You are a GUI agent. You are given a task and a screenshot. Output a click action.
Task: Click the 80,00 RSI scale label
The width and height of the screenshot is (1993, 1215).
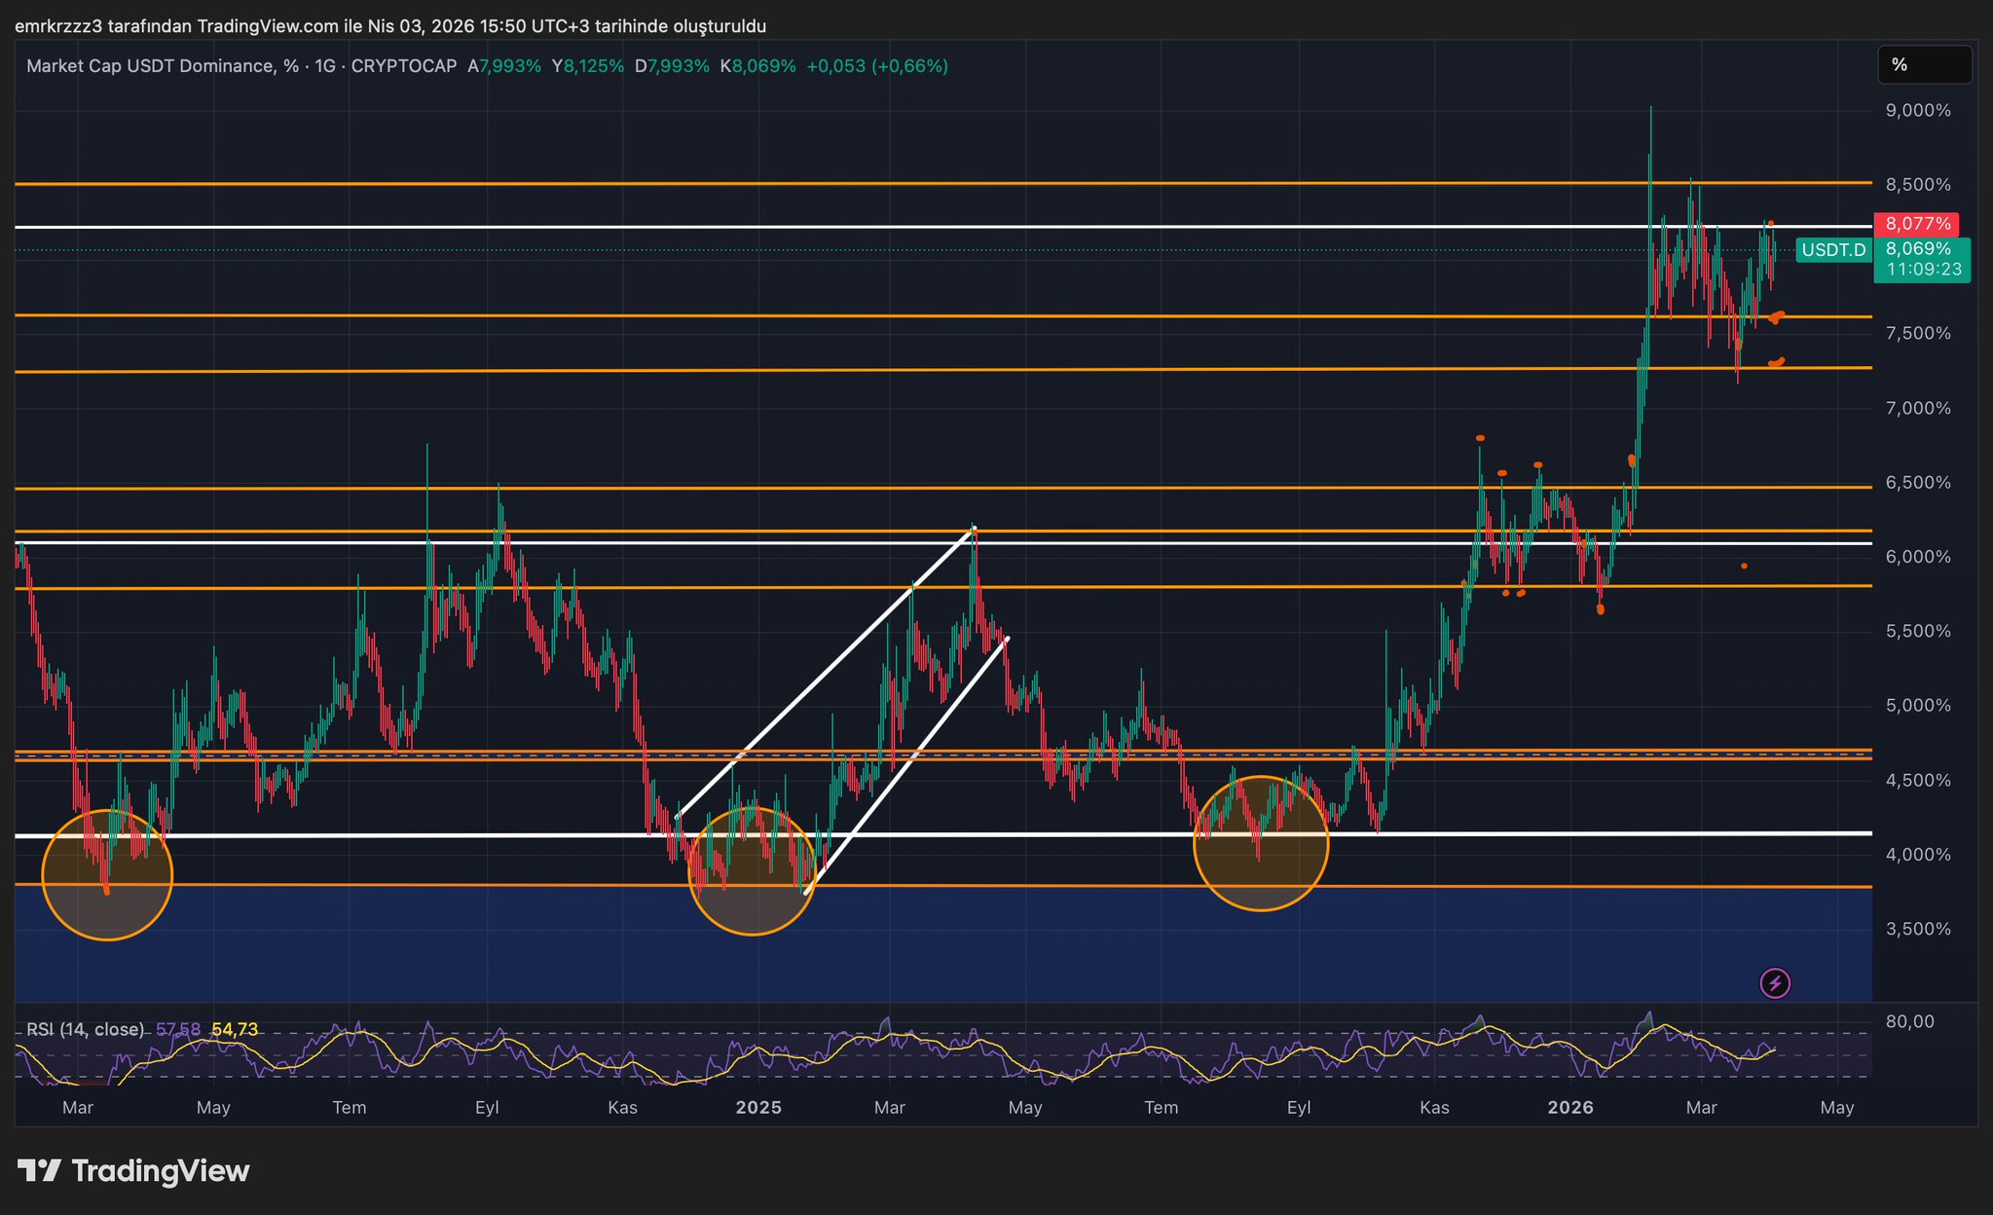(1909, 1021)
